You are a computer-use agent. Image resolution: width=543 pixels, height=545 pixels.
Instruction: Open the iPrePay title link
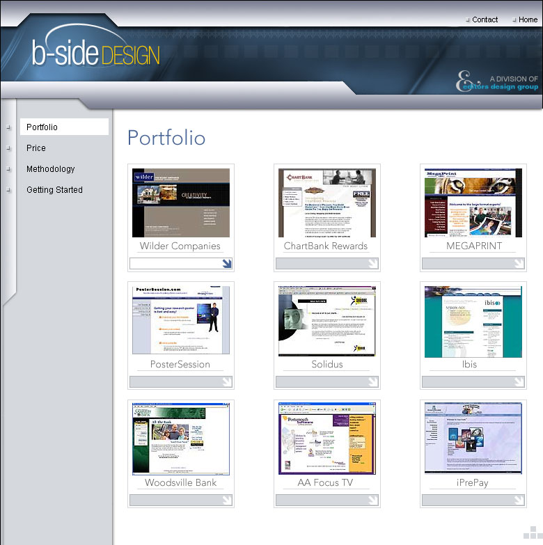coord(473,483)
